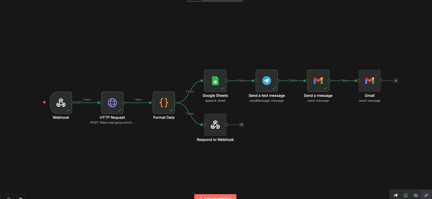
Task: Click the red lightning trigger icon
Action: tap(44, 102)
